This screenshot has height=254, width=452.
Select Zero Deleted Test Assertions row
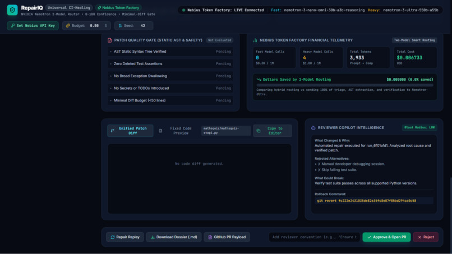(170, 64)
